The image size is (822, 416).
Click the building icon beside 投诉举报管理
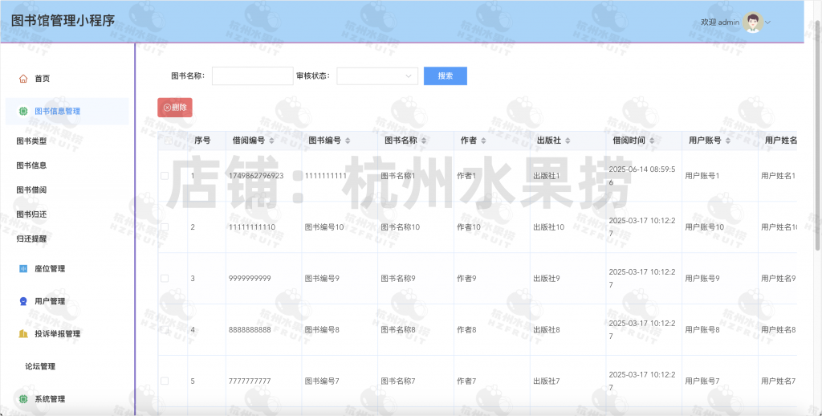[23, 333]
